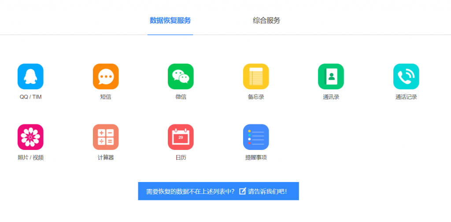Screen dimensions: 451x222
Task: Select the 通讯录 contacts icon
Action: point(331,76)
